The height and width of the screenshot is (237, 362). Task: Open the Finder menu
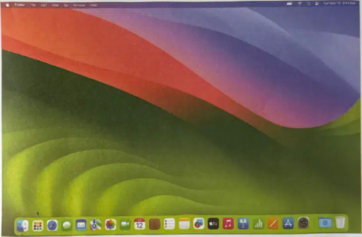[20, 5]
